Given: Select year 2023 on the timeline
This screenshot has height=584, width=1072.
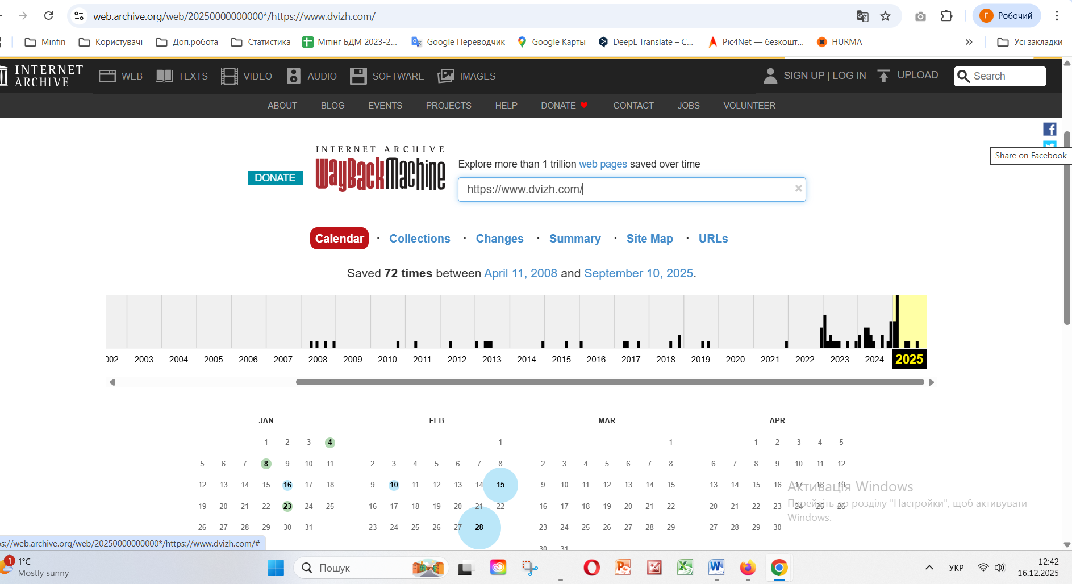Looking at the screenshot, I should (840, 359).
